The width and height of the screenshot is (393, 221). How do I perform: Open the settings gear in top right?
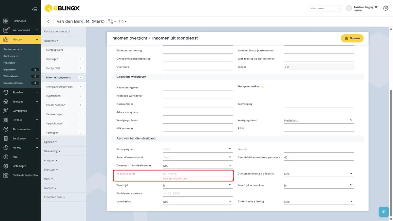385,8
